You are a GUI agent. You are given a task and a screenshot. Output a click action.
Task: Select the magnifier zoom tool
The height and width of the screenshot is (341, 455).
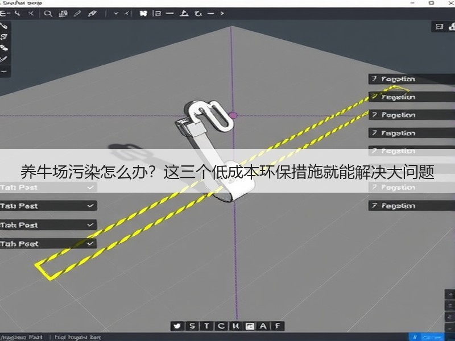click(48, 14)
